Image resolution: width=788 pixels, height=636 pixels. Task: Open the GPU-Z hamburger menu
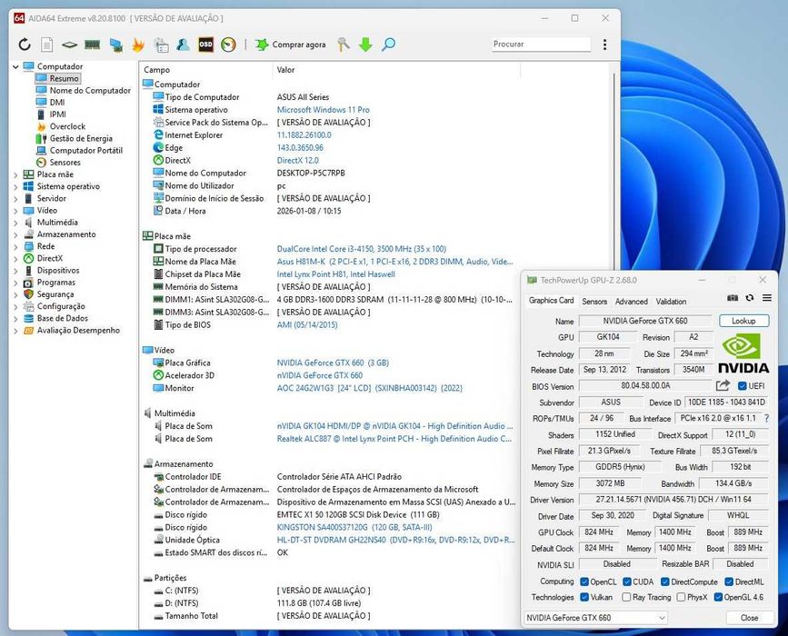767,298
